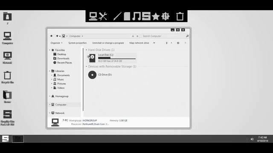
Task: Click the Explorer taskbar button
Action: (x=18, y=139)
